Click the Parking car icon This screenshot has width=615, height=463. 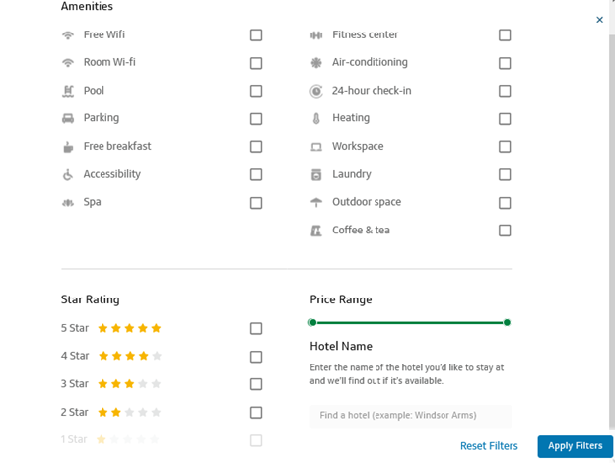(x=68, y=118)
